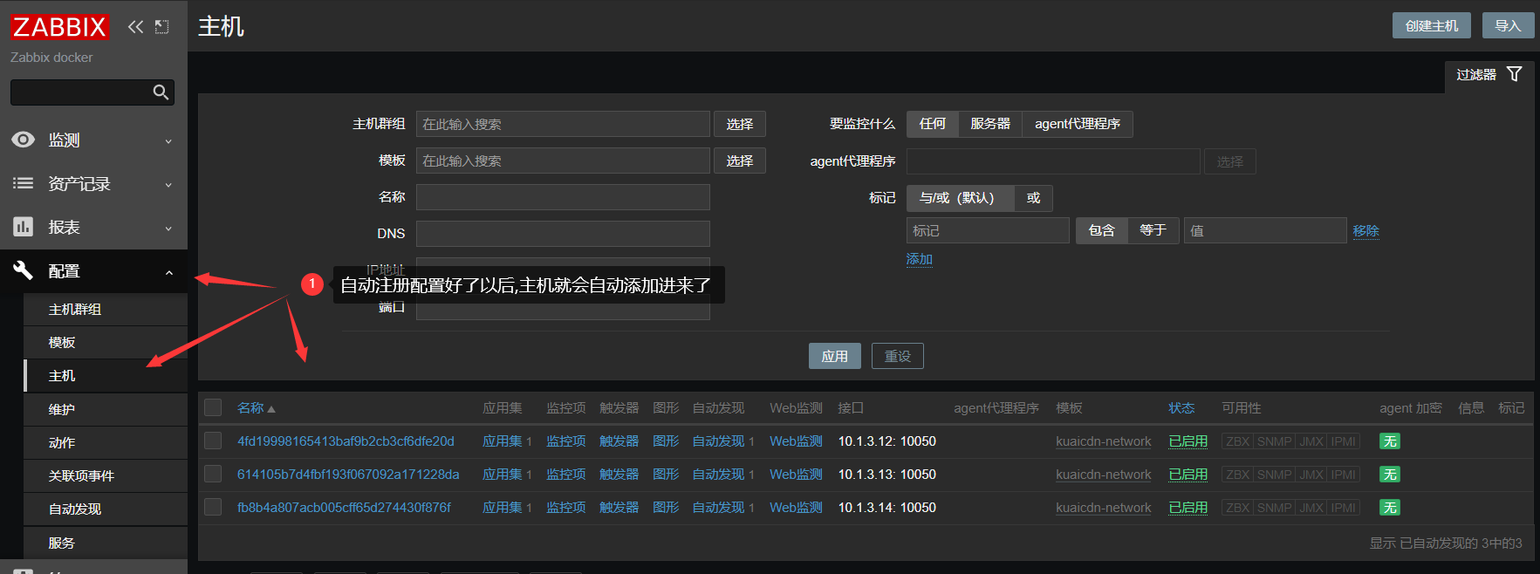The width and height of the screenshot is (1540, 574).
Task: Click the 添加 tag link
Action: 919,259
